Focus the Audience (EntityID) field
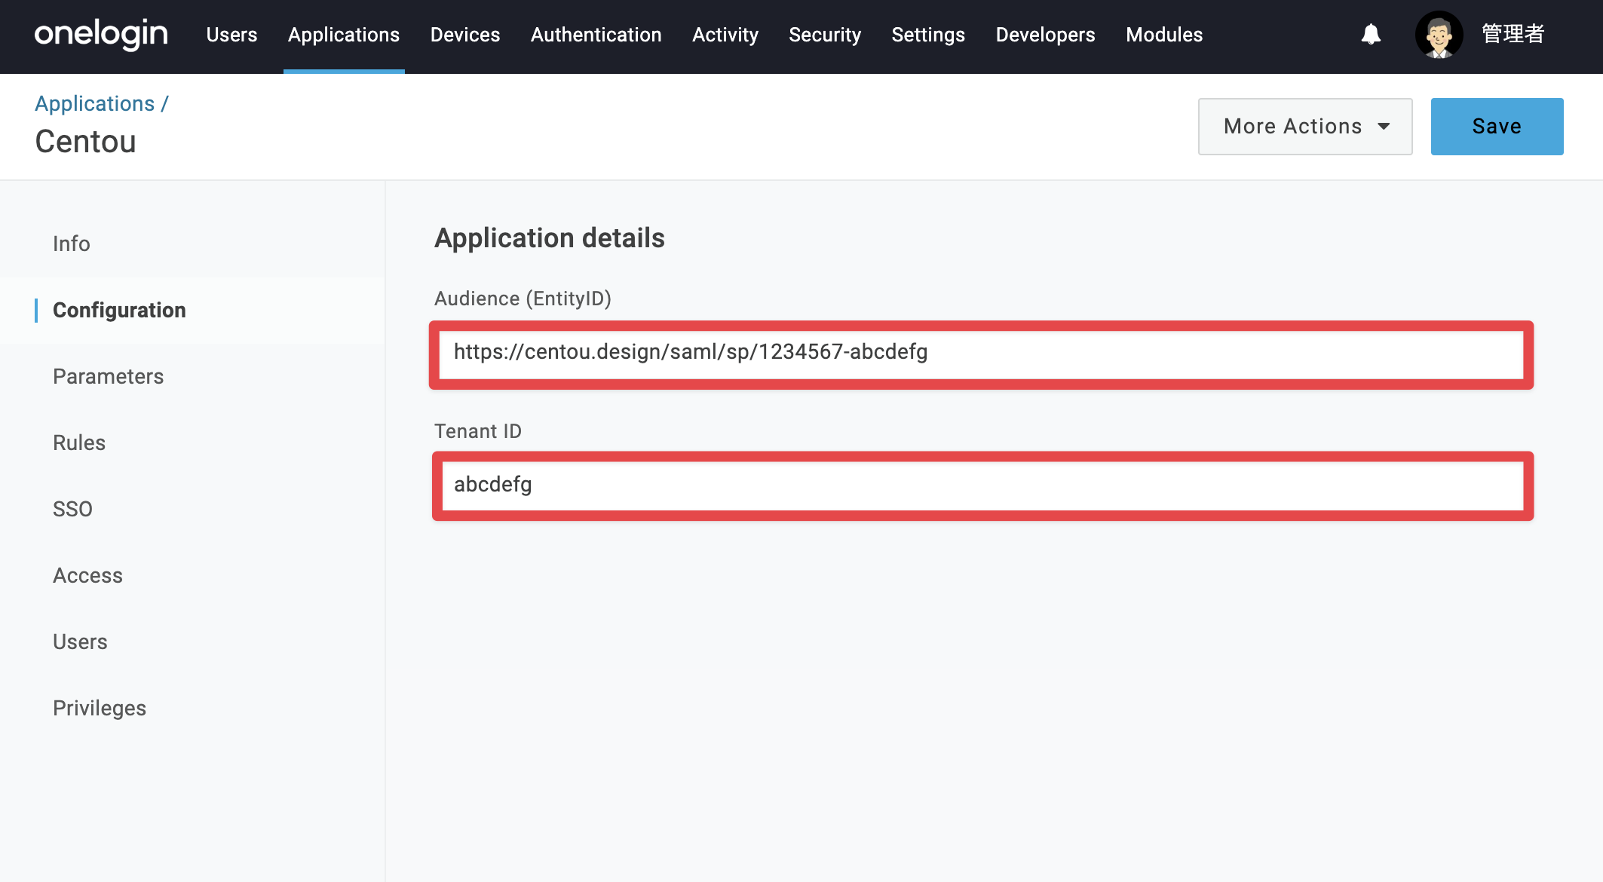The width and height of the screenshot is (1603, 882). pyautogui.click(x=981, y=355)
